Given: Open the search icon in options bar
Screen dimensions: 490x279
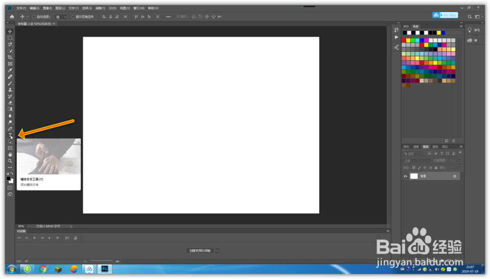Looking at the screenshot, I should coord(469,17).
